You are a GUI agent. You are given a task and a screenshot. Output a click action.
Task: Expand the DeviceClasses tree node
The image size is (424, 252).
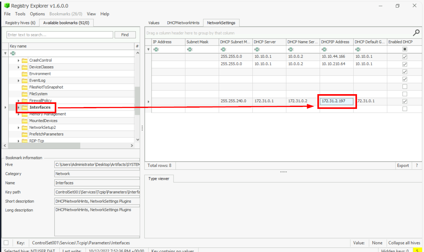point(19,67)
